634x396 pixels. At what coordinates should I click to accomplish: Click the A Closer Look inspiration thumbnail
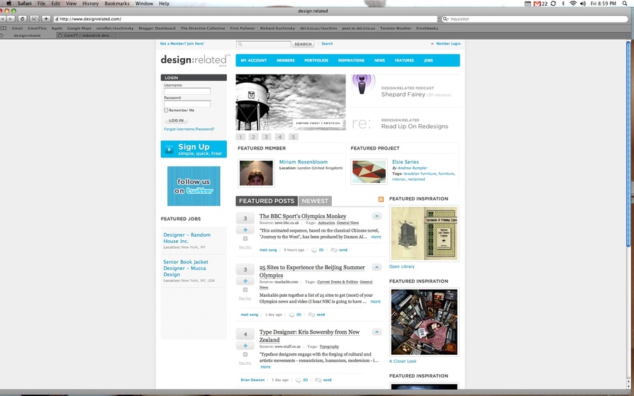click(424, 322)
